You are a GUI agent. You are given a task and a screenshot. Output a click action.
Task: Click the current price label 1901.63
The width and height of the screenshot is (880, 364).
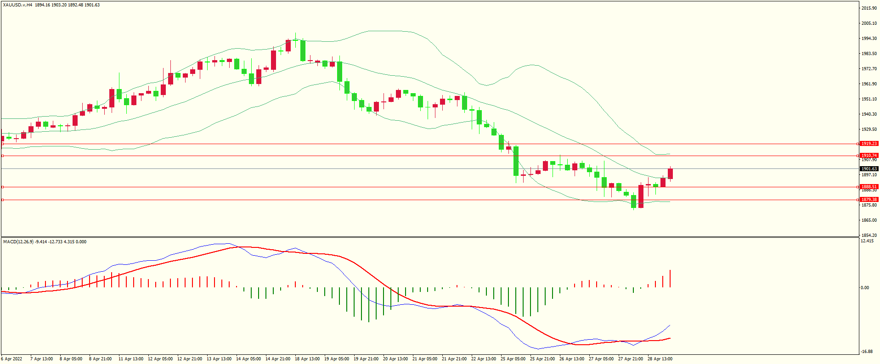tap(869, 169)
